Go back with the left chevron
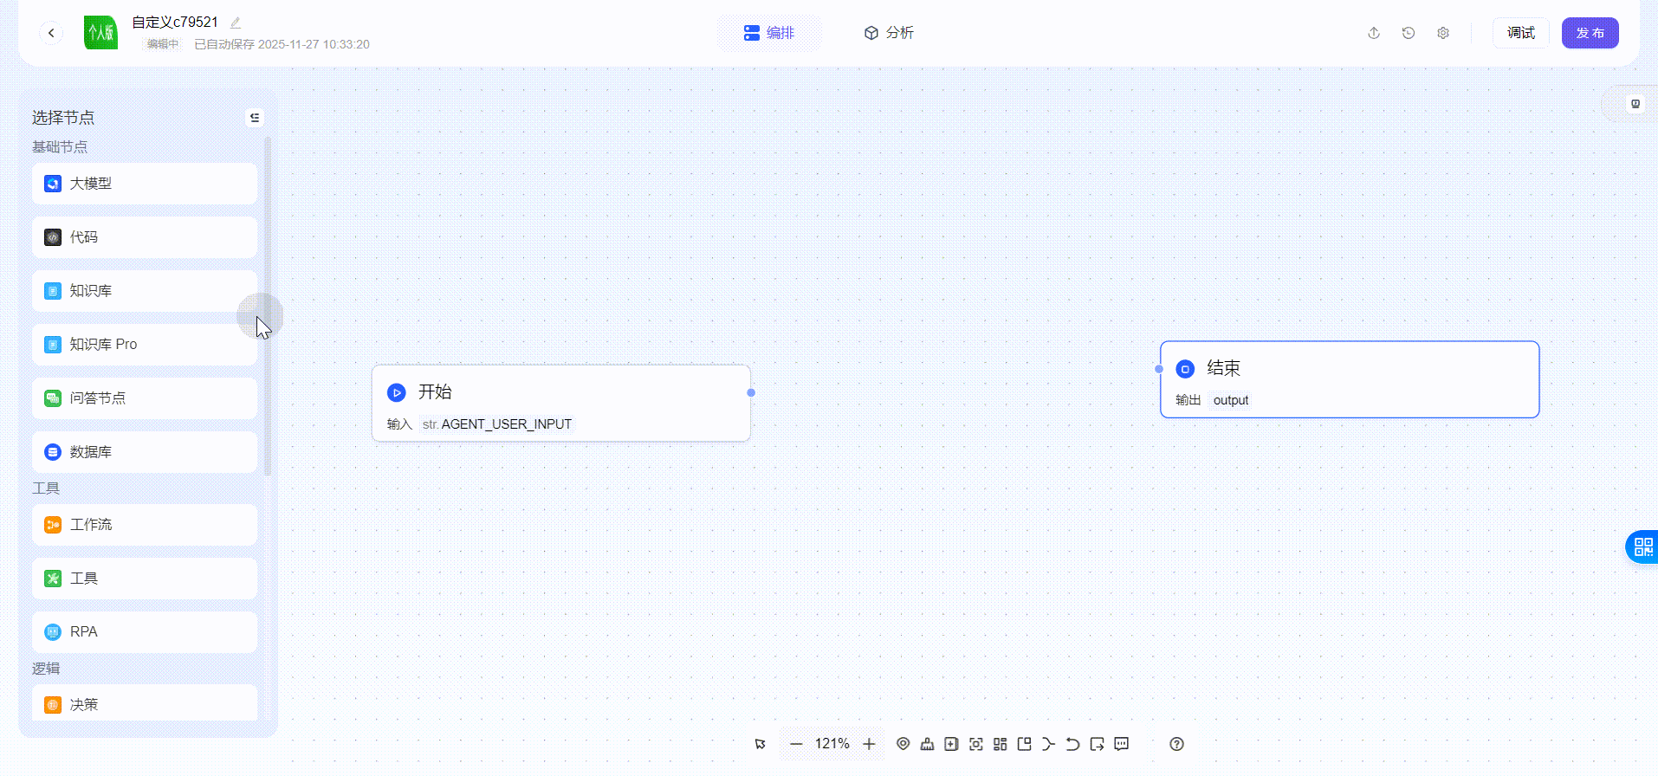The width and height of the screenshot is (1658, 776). 51,33
